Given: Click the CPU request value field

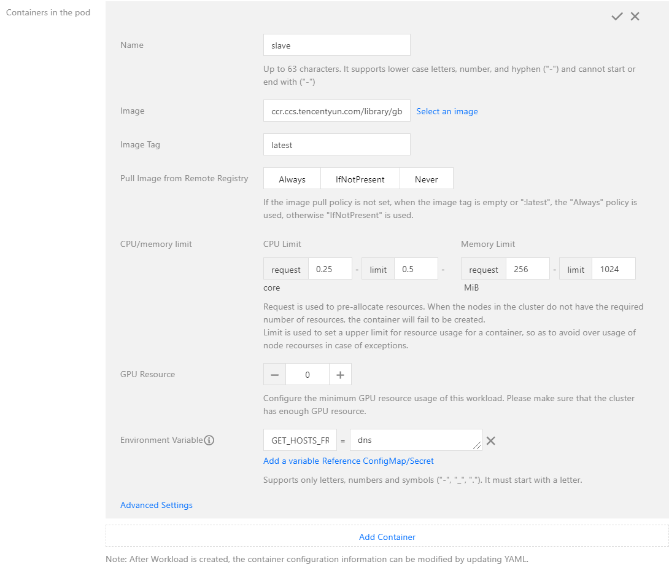Looking at the screenshot, I should click(x=330, y=269).
